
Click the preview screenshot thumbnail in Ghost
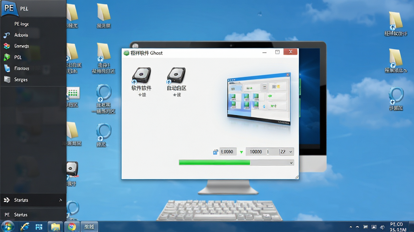pos(259,99)
